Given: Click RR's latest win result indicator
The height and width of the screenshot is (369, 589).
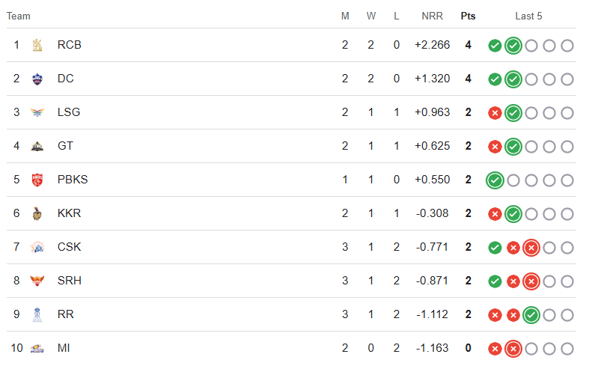Looking at the screenshot, I should (531, 315).
